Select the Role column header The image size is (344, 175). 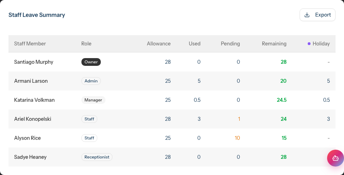tap(86, 44)
